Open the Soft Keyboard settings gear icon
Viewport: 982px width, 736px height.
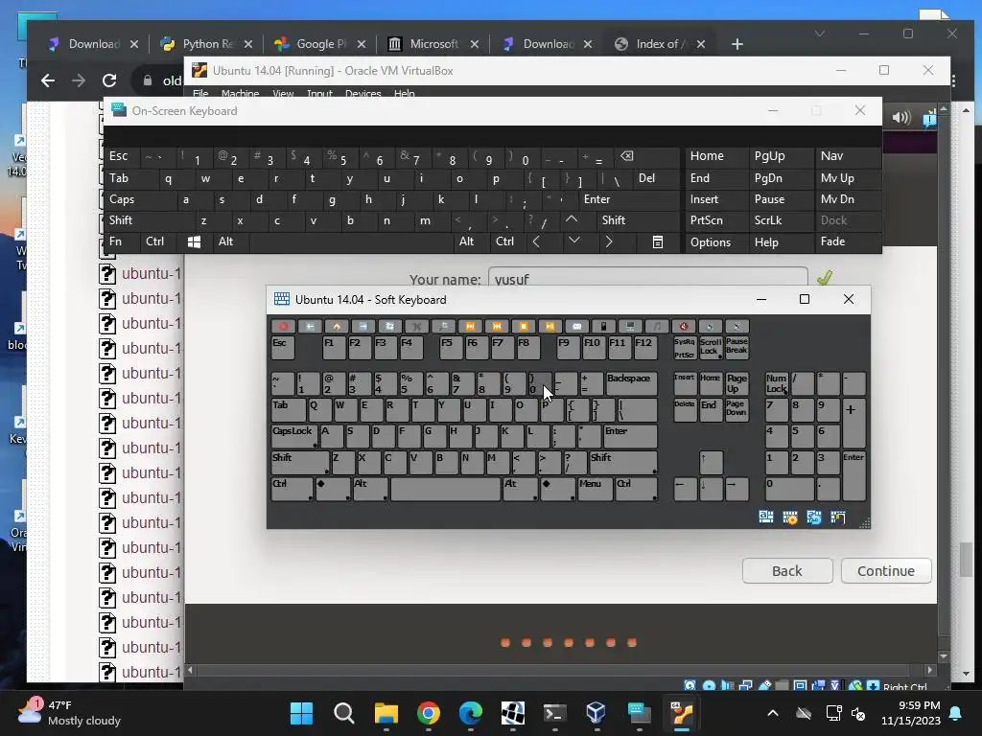point(790,517)
